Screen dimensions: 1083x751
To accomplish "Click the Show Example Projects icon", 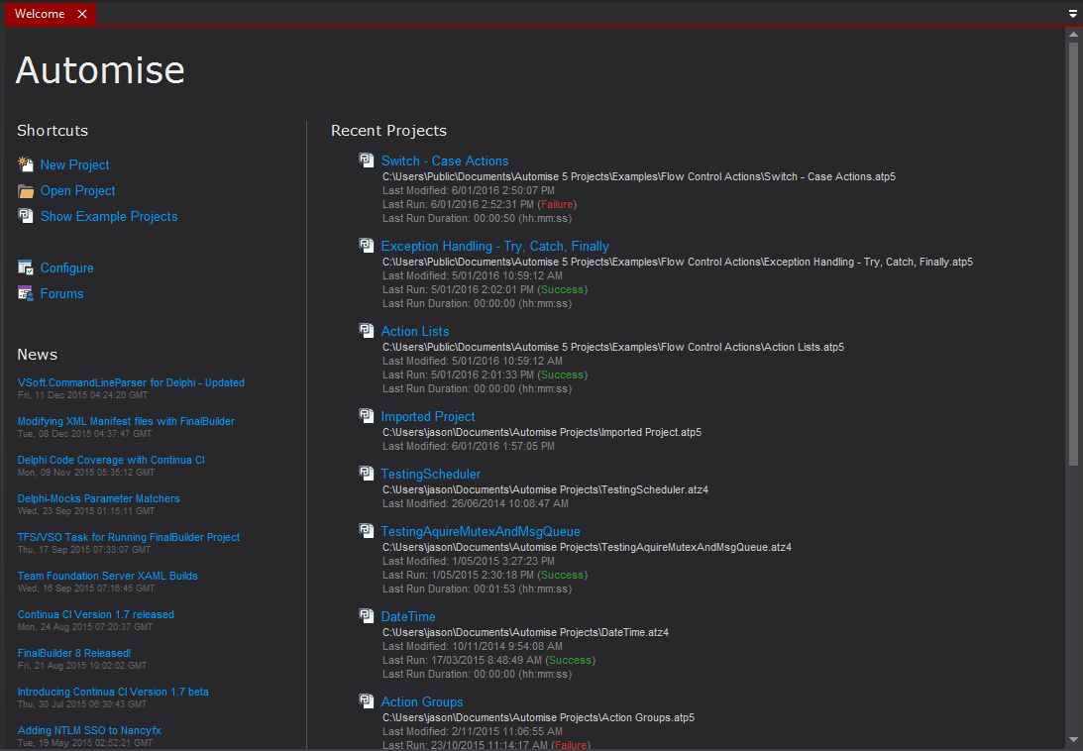I will click(26, 216).
